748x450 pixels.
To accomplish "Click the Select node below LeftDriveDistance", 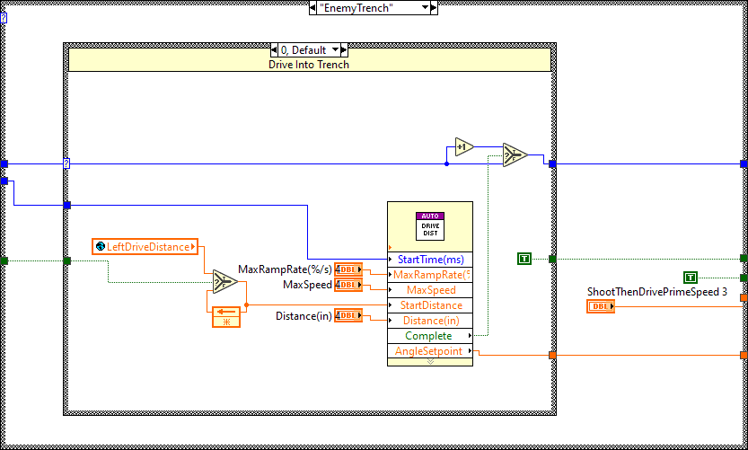I will 221,282.
